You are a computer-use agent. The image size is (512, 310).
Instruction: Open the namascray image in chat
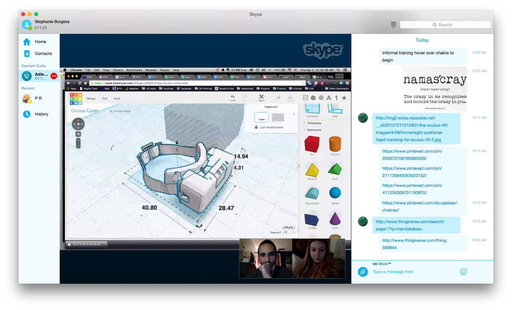[435, 89]
